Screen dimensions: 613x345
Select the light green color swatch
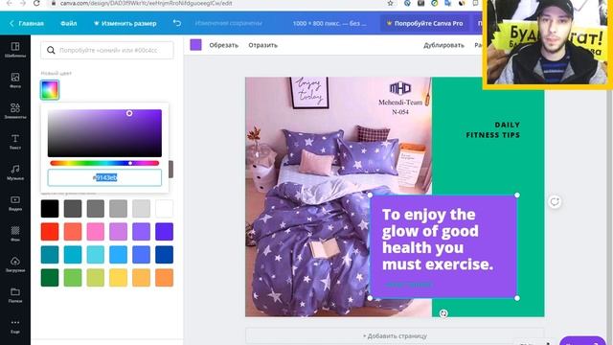[x=73, y=278]
